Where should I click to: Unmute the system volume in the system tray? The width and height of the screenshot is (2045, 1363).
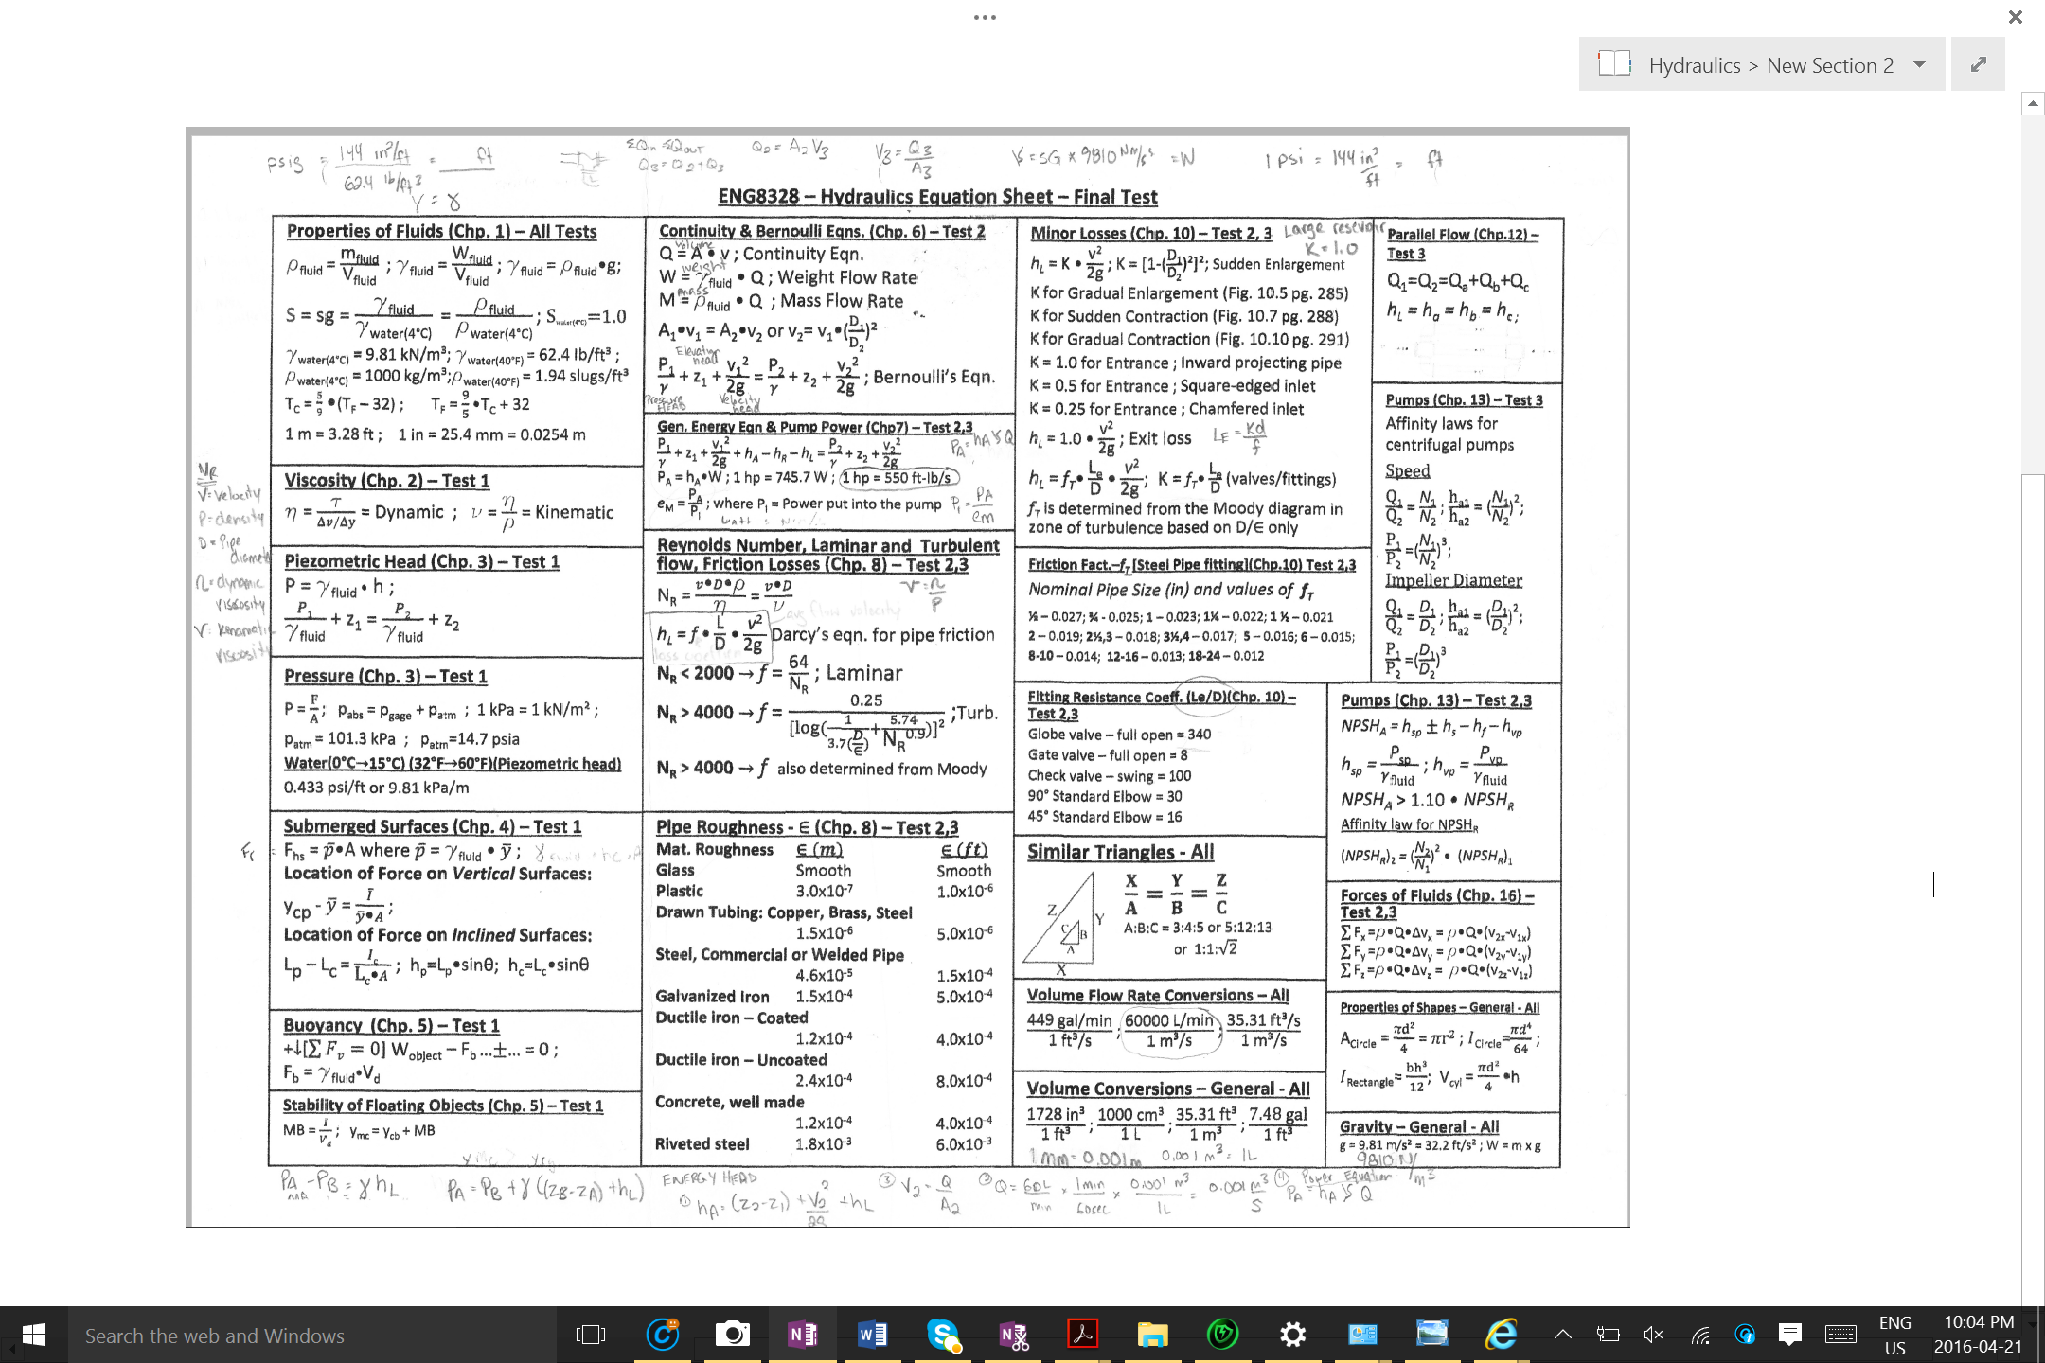pyautogui.click(x=1652, y=1334)
